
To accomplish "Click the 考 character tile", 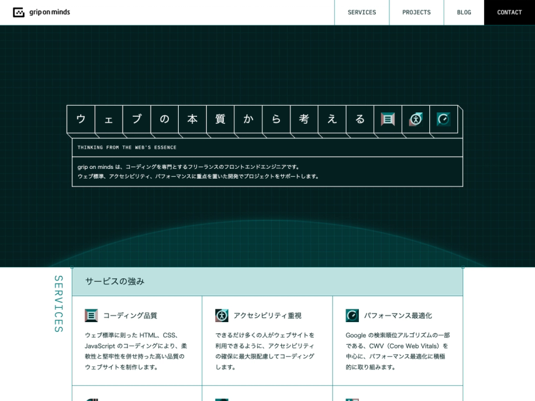I will [304, 119].
